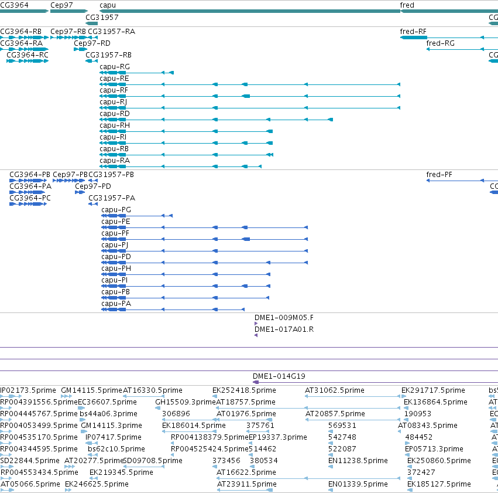498x493 pixels.
Task: Select BAC end DME1-017A01.R
Action: (x=284, y=329)
